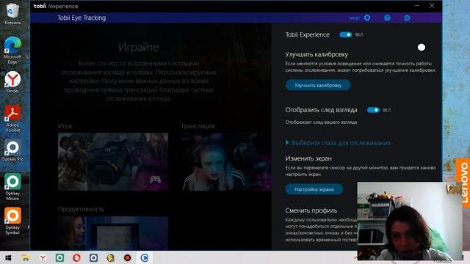Screen dimensions: 470x264
Task: Click the profile name next to gear
Action: coord(354,18)
